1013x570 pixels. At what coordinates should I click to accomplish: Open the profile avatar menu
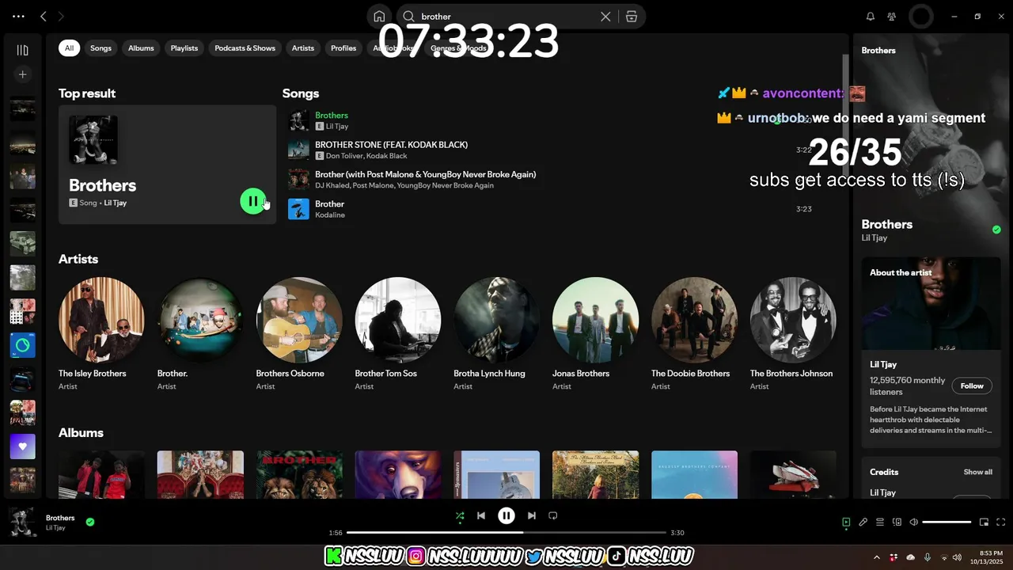(921, 17)
